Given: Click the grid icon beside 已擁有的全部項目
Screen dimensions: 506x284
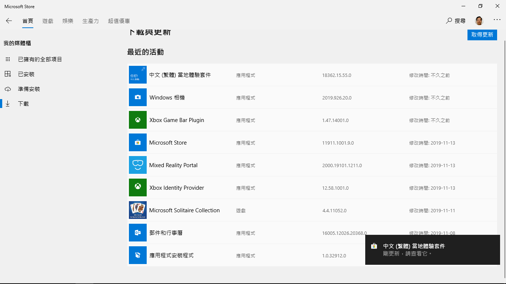Looking at the screenshot, I should [x=8, y=59].
